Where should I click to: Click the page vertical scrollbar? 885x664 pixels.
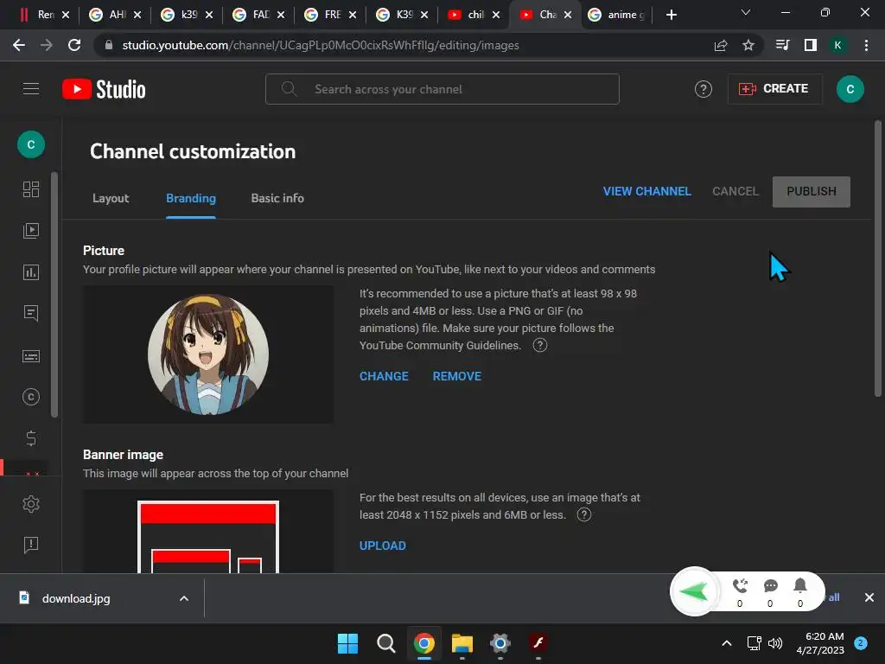point(878,259)
